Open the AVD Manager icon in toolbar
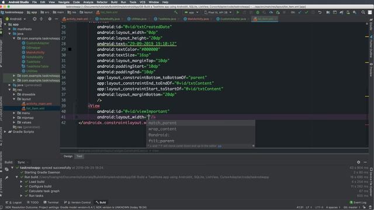This screenshot has width=374, height=210. tap(348, 12)
